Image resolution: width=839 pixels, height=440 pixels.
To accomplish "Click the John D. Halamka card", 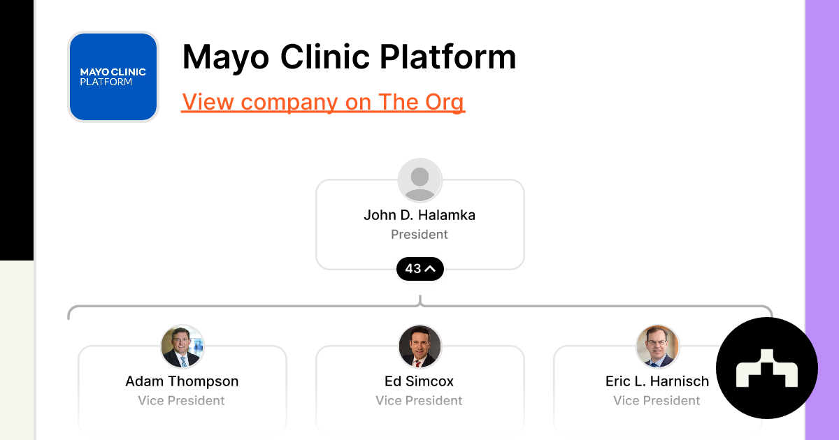I will point(419,224).
